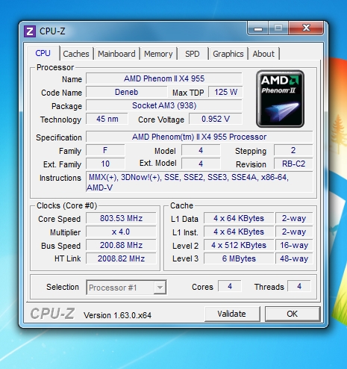This screenshot has height=369, width=347.
Task: Click the OK button
Action: (293, 314)
